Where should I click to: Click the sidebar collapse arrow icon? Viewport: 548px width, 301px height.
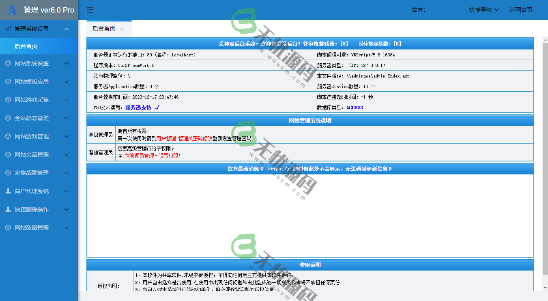(x=90, y=10)
